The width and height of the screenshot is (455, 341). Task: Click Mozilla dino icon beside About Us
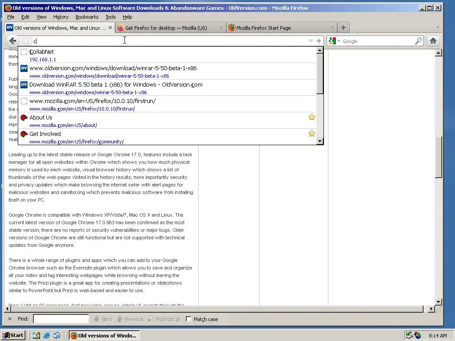pos(24,117)
